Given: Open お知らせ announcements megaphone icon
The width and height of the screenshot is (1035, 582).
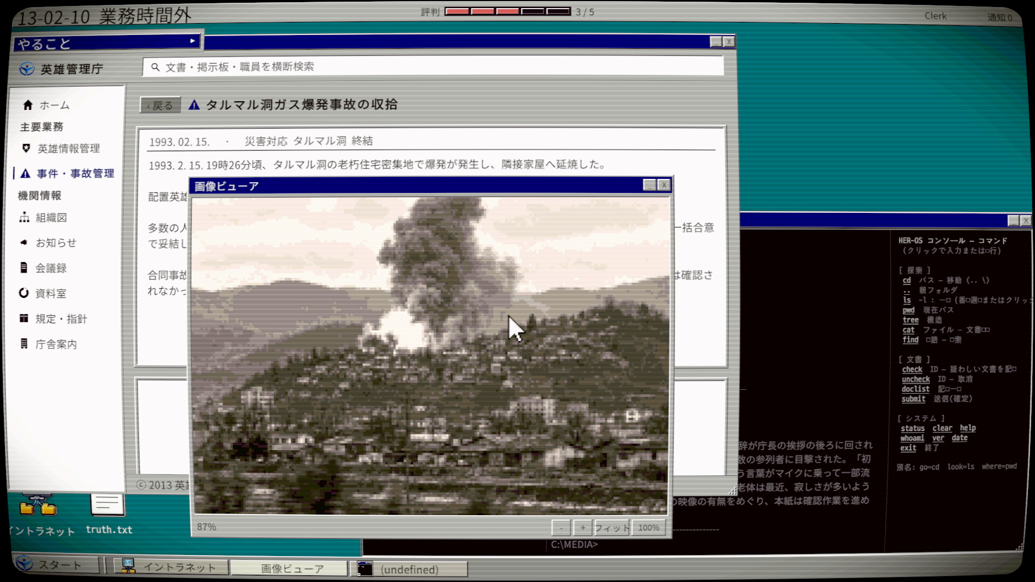Looking at the screenshot, I should (24, 242).
